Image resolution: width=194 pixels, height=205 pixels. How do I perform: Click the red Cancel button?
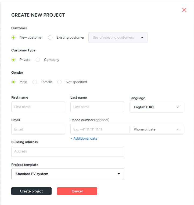[77, 191]
